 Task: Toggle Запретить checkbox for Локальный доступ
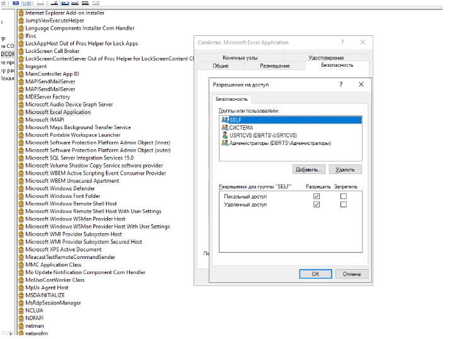pos(344,197)
